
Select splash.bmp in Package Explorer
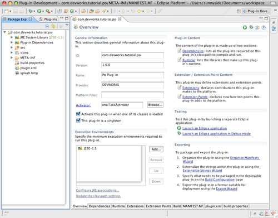[27, 73]
